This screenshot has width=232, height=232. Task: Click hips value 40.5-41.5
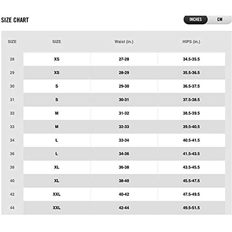[191, 140]
